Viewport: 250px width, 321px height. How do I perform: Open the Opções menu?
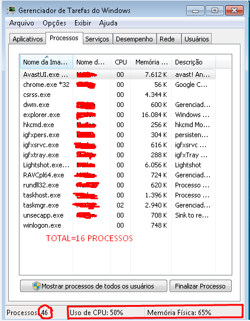point(54,23)
